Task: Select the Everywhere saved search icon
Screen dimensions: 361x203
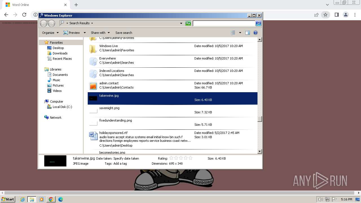Action: [93, 61]
